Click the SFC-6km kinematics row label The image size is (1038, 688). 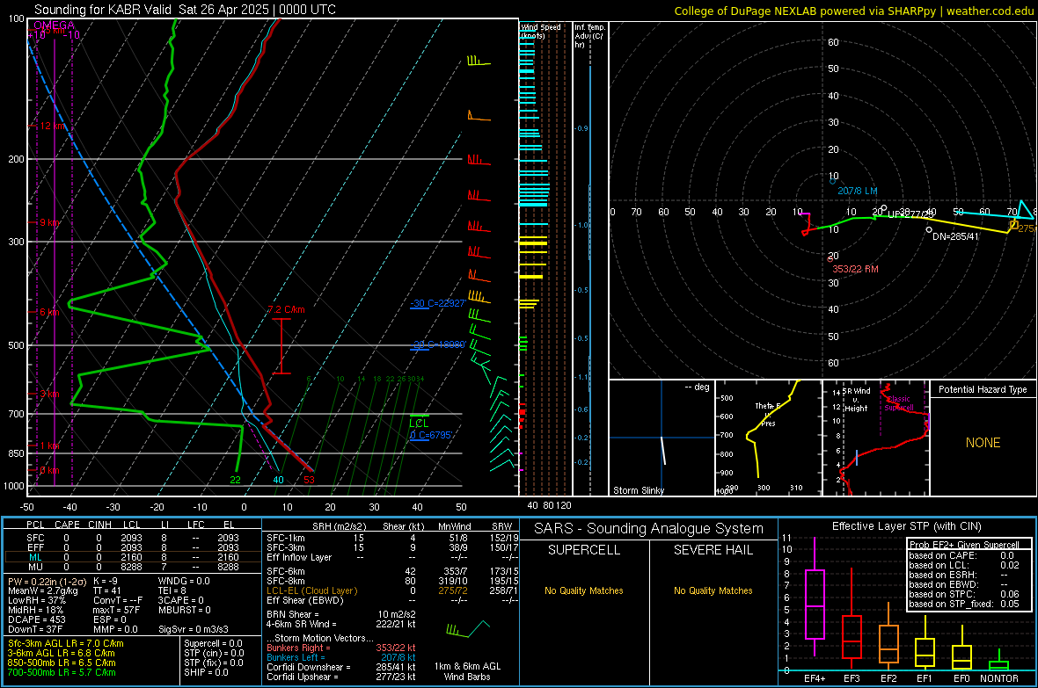tap(286, 571)
